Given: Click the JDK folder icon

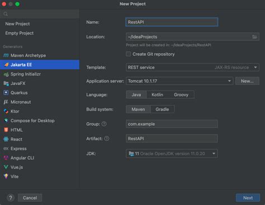Looking at the screenshot, I should [131, 154].
